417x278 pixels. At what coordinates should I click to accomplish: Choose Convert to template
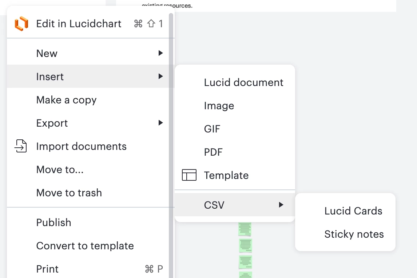(88, 246)
